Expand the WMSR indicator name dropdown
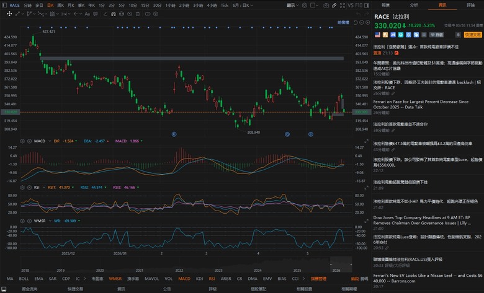 (50, 221)
